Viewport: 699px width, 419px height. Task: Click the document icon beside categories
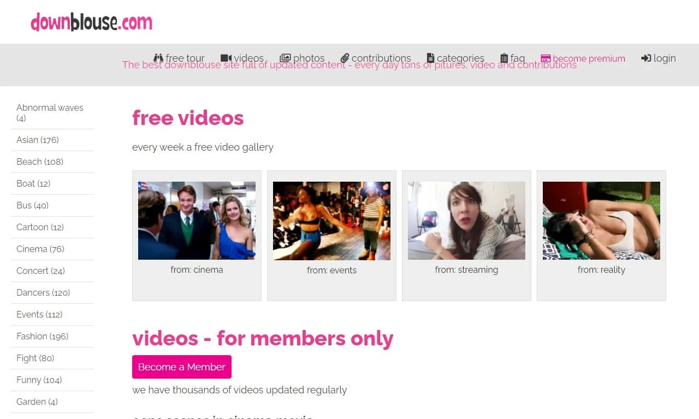click(x=430, y=58)
